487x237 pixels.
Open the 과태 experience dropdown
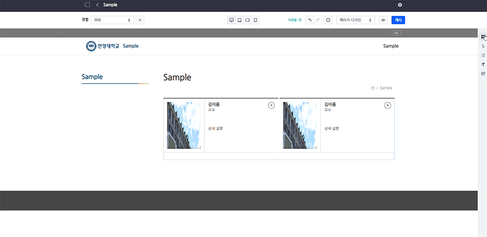point(112,20)
